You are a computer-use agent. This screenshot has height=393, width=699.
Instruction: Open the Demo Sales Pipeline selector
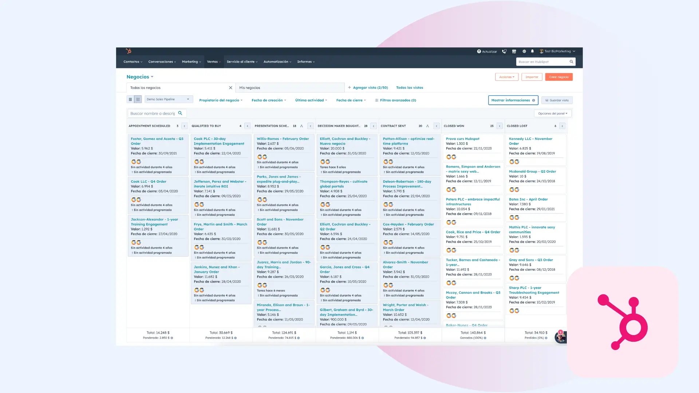pyautogui.click(x=169, y=99)
